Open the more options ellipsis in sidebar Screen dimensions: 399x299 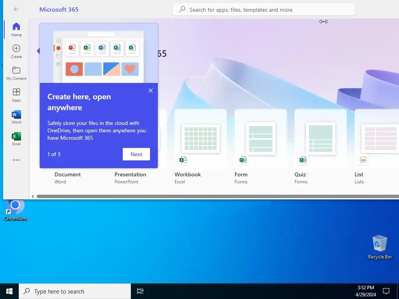[16, 160]
